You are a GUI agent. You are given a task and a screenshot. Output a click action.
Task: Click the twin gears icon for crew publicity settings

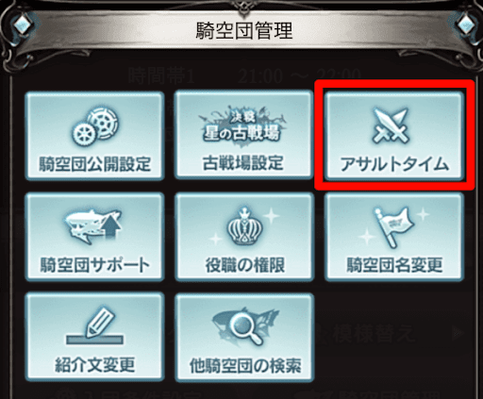click(95, 127)
